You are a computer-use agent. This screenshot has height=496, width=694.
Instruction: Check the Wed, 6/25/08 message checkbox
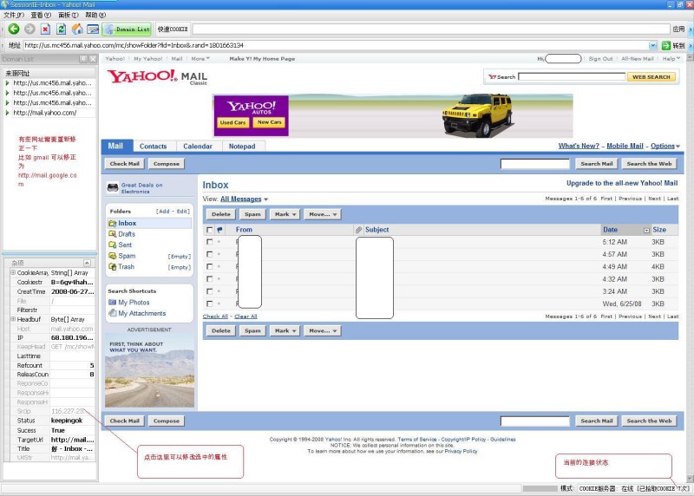[x=209, y=304]
